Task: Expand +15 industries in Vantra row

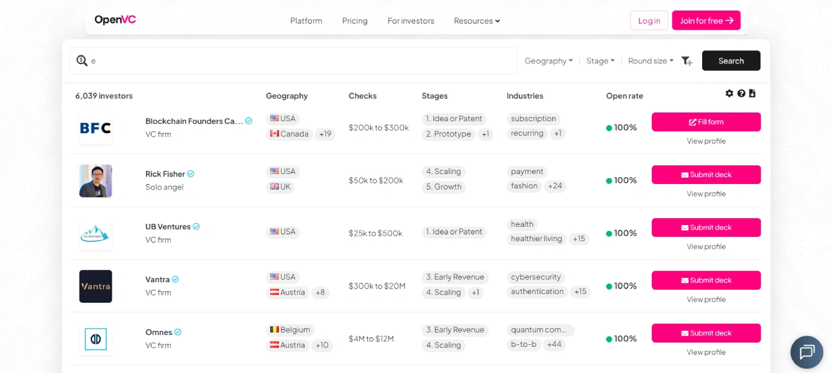Action: [x=580, y=292]
